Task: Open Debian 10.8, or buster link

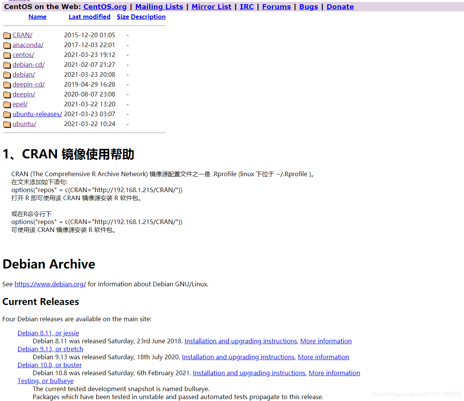Action: 50,365
